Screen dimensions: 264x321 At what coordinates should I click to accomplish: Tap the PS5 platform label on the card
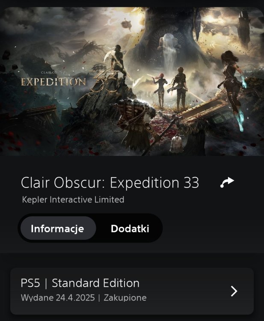point(30,283)
